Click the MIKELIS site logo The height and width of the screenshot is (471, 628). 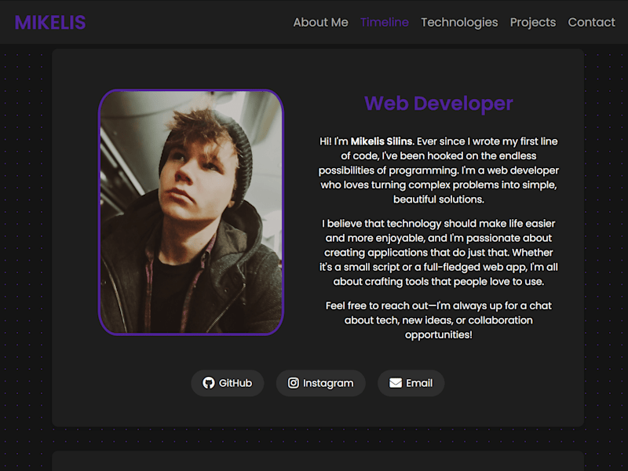coord(50,23)
